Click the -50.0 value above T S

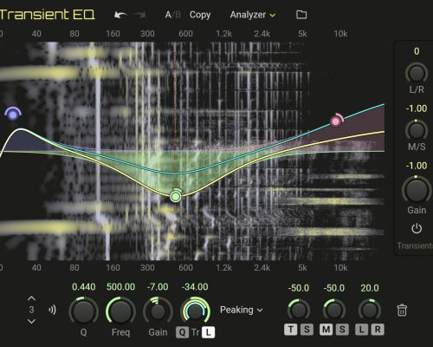[299, 288]
